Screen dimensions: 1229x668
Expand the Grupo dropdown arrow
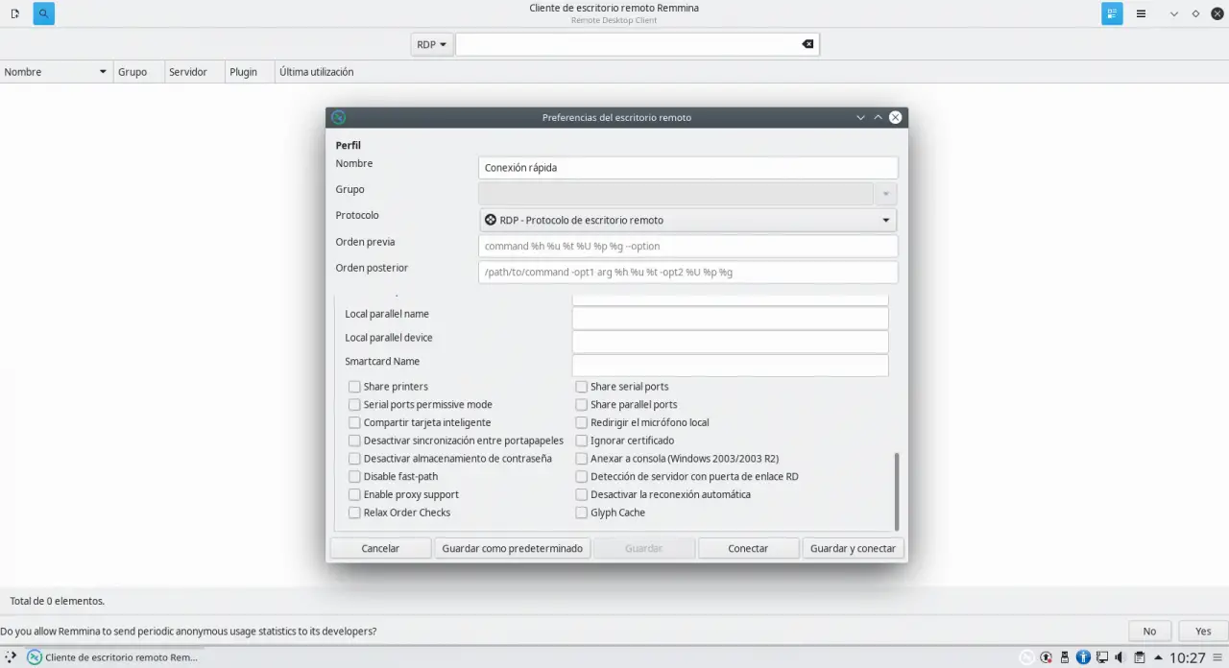tap(885, 194)
